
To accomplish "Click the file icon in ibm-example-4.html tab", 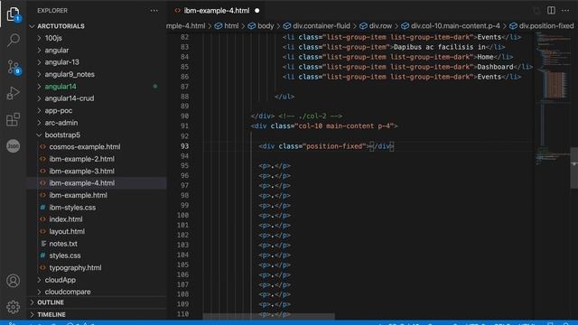I will point(177,11).
